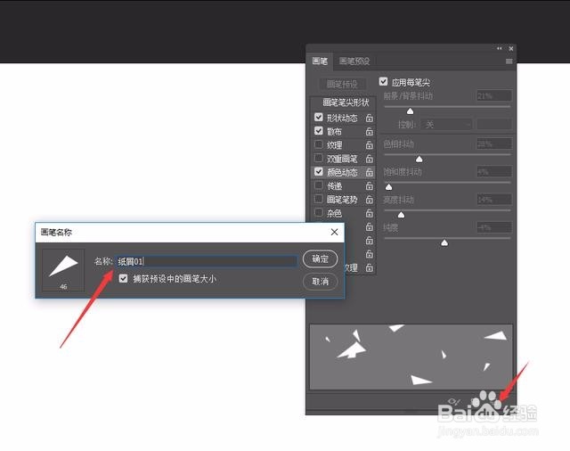Click the brush tip thumbnail in the dialog
570x451 pixels.
point(63,270)
